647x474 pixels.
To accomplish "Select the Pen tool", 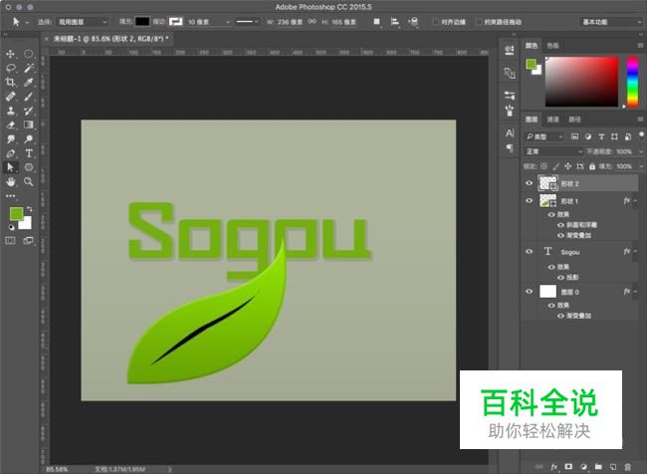I will coord(10,153).
